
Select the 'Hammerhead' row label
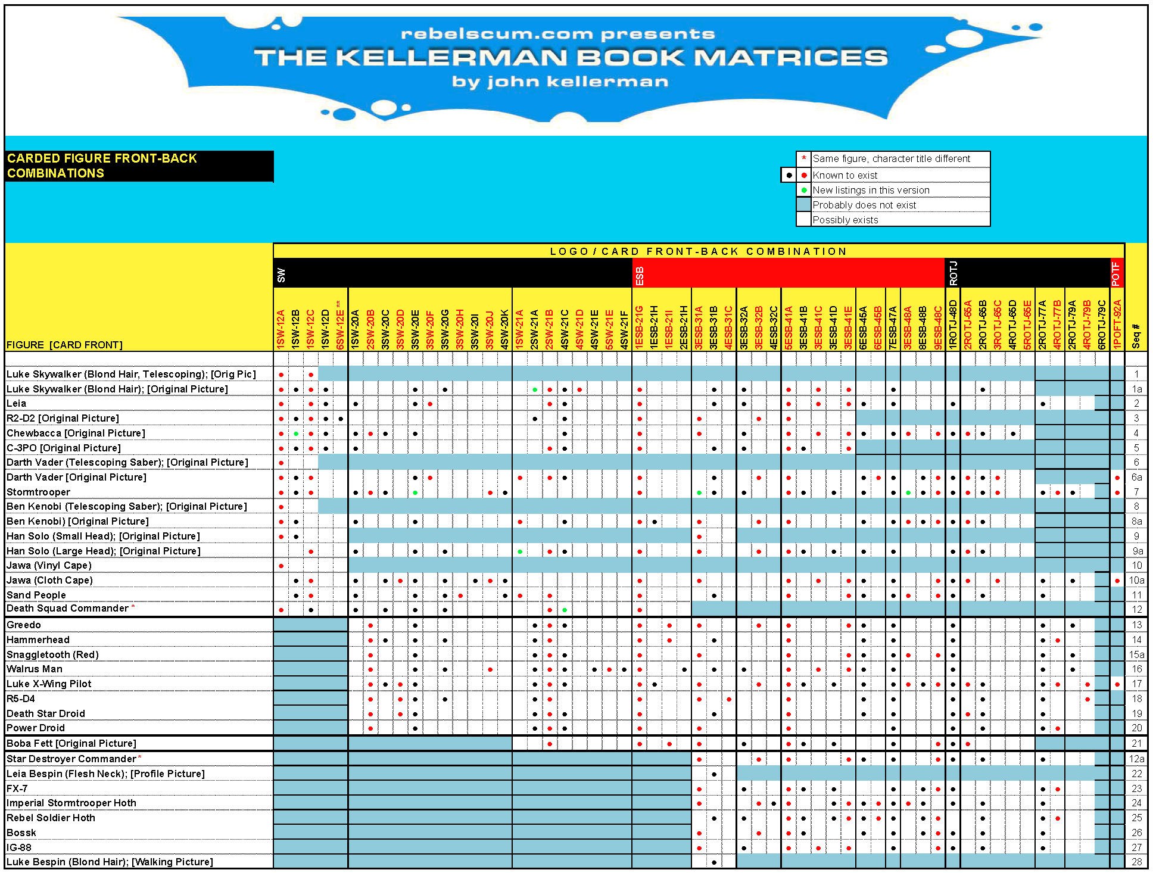coord(38,640)
